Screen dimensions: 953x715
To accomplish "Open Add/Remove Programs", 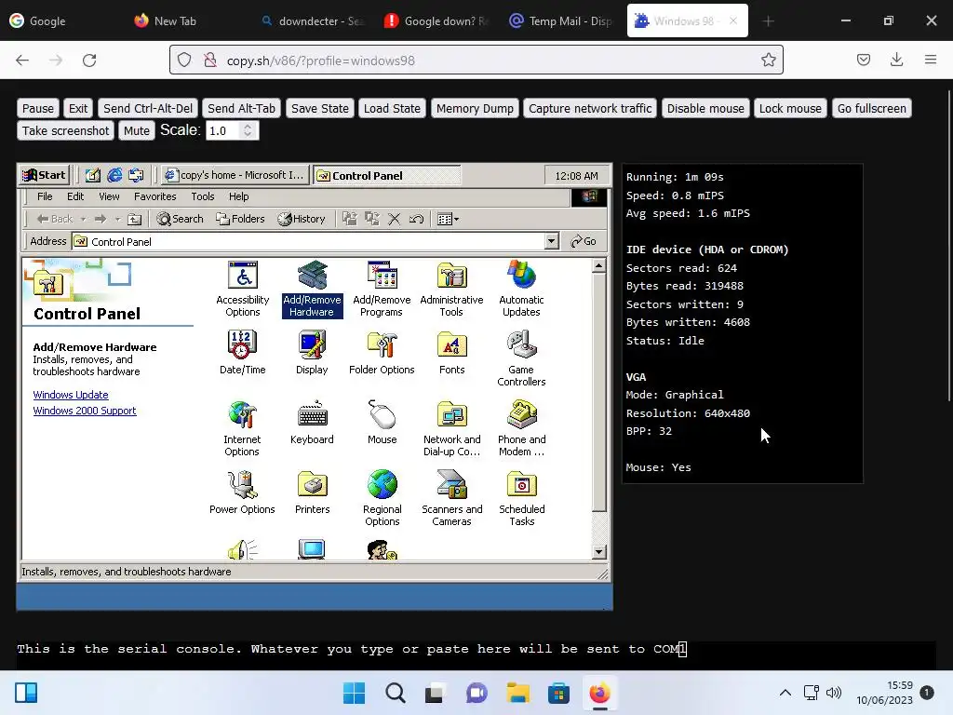I will 382,290.
